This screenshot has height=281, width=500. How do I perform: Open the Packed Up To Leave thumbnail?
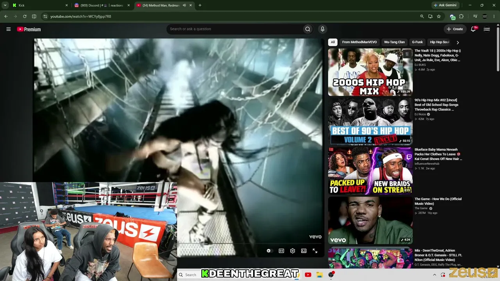[x=370, y=171]
